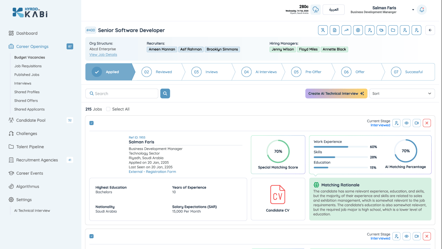Uncheck Salman Faris candidate card checkbox

[92, 123]
